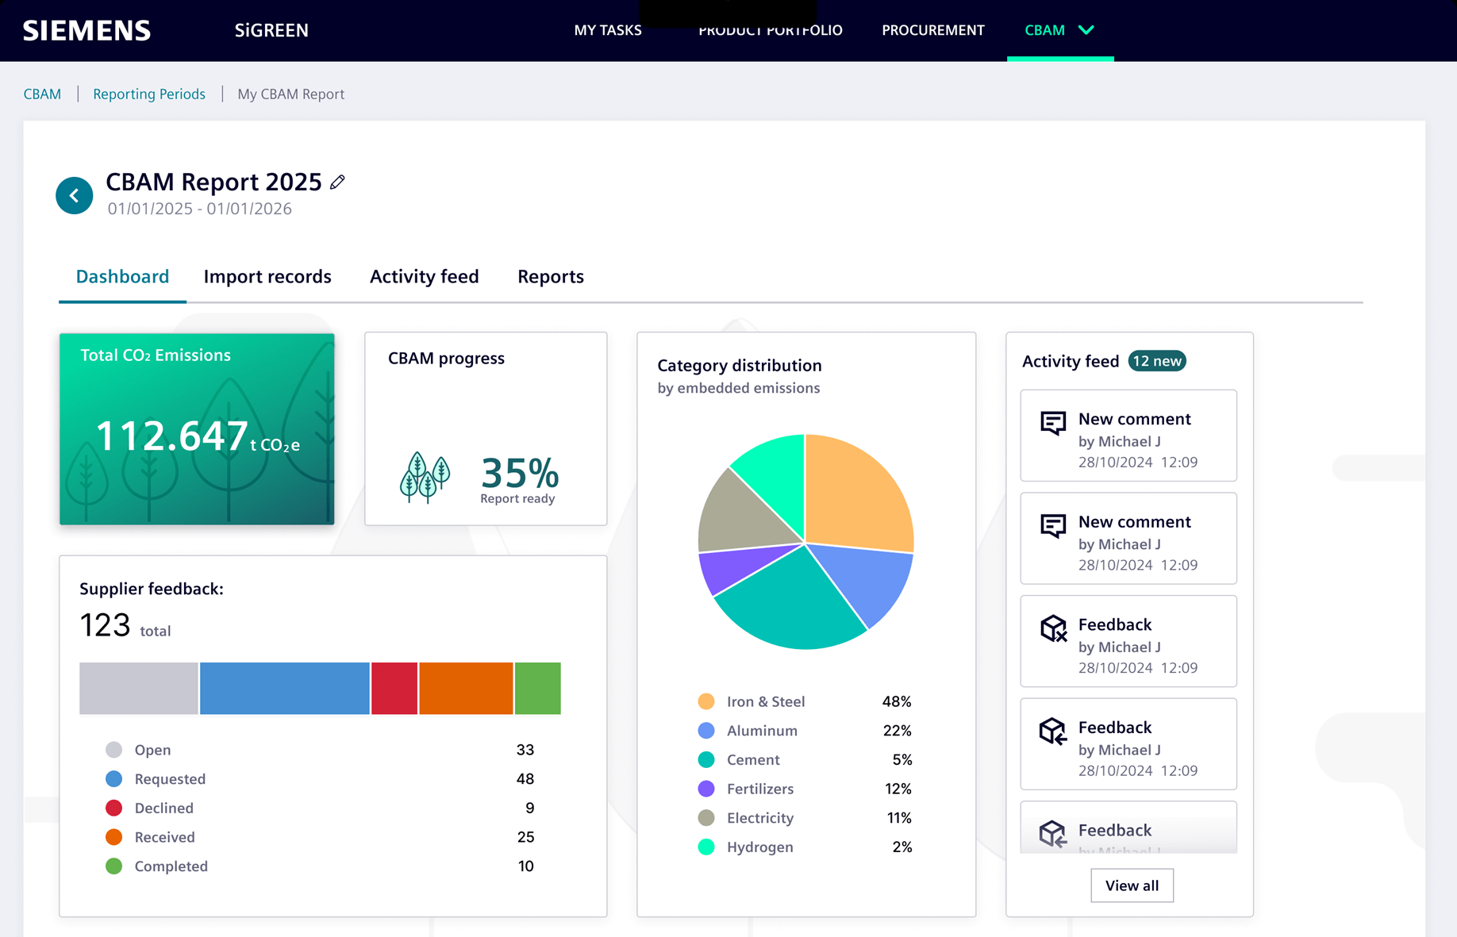The image size is (1457, 937).
Task: Click the second New comment speech bubble icon
Action: 1053,525
